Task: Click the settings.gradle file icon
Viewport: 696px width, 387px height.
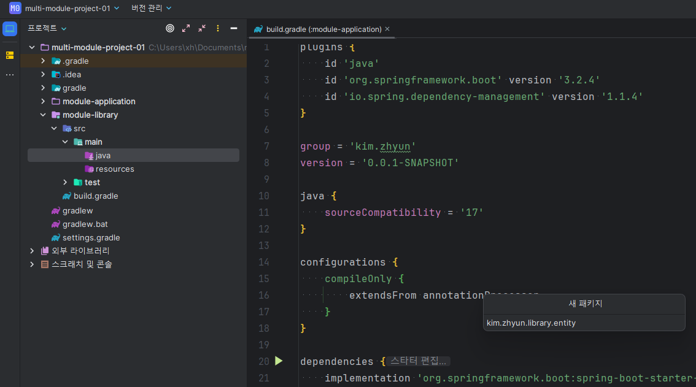Action: point(55,238)
